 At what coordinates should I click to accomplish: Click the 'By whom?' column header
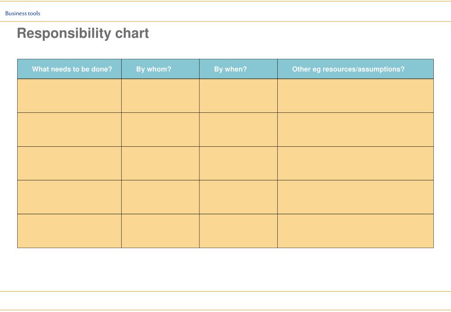coord(153,69)
